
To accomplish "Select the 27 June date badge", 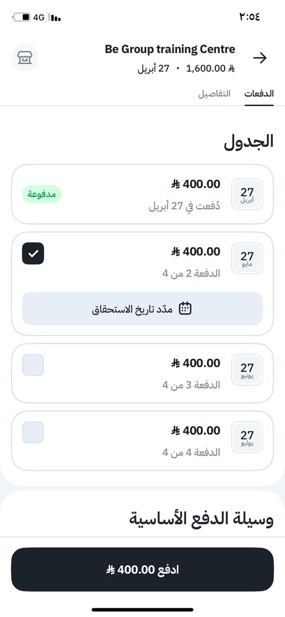I will tap(247, 370).
